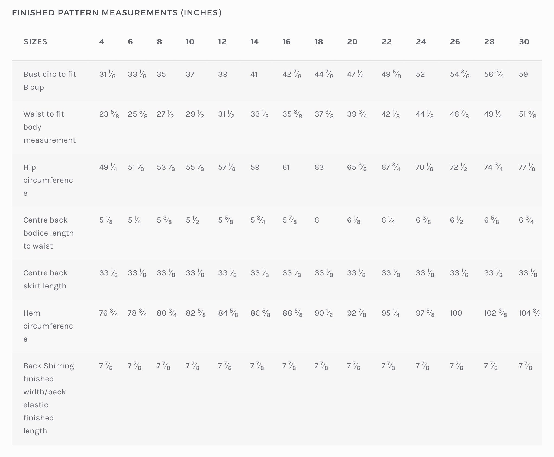554x457 pixels.
Task: Select the 'Waist to fit body measurement' row label
Action: click(50, 127)
